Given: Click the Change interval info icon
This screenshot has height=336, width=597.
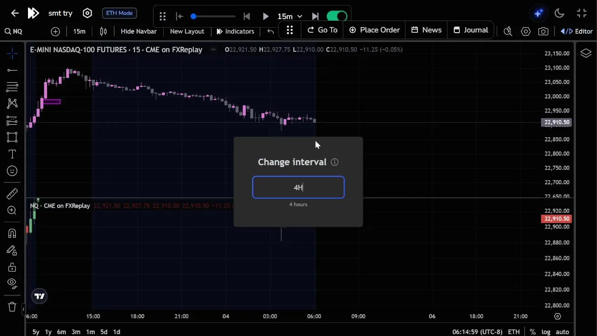Looking at the screenshot, I should pos(334,162).
